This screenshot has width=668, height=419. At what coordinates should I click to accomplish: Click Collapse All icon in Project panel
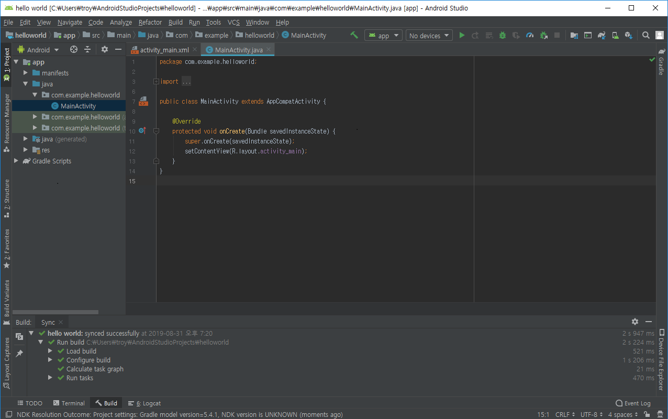point(87,49)
